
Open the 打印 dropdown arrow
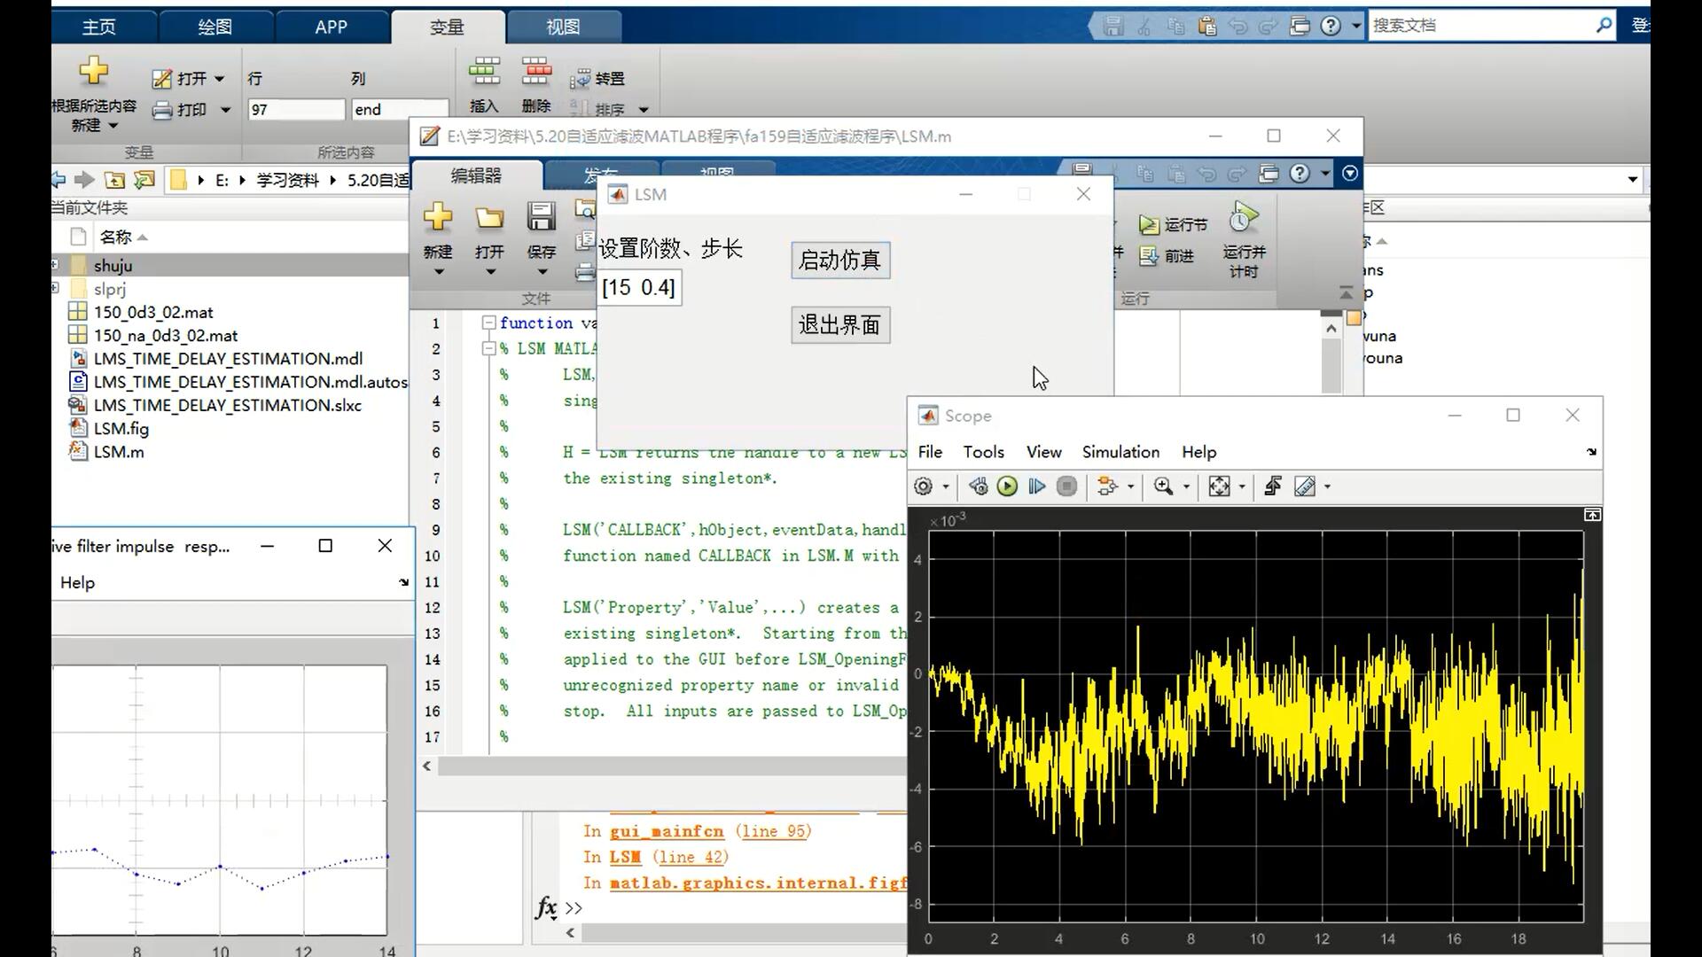click(225, 110)
